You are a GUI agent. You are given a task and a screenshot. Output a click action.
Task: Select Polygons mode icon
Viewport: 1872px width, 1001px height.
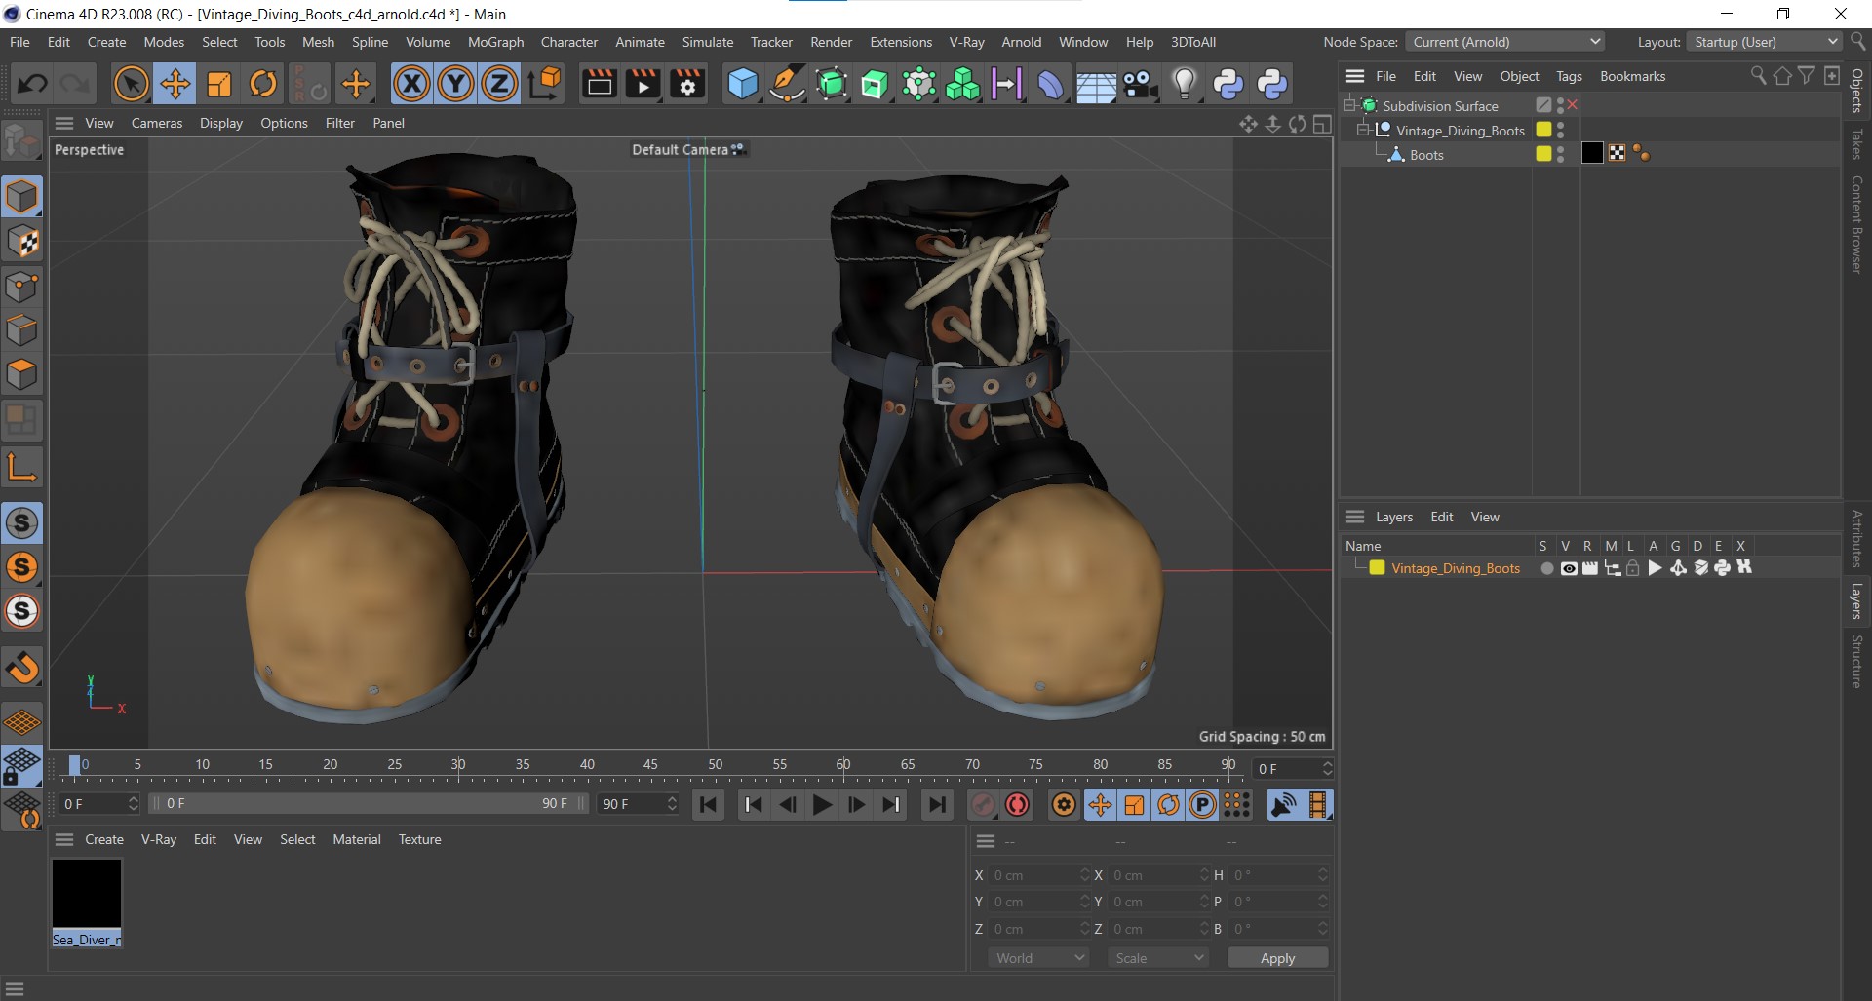pyautogui.click(x=22, y=375)
